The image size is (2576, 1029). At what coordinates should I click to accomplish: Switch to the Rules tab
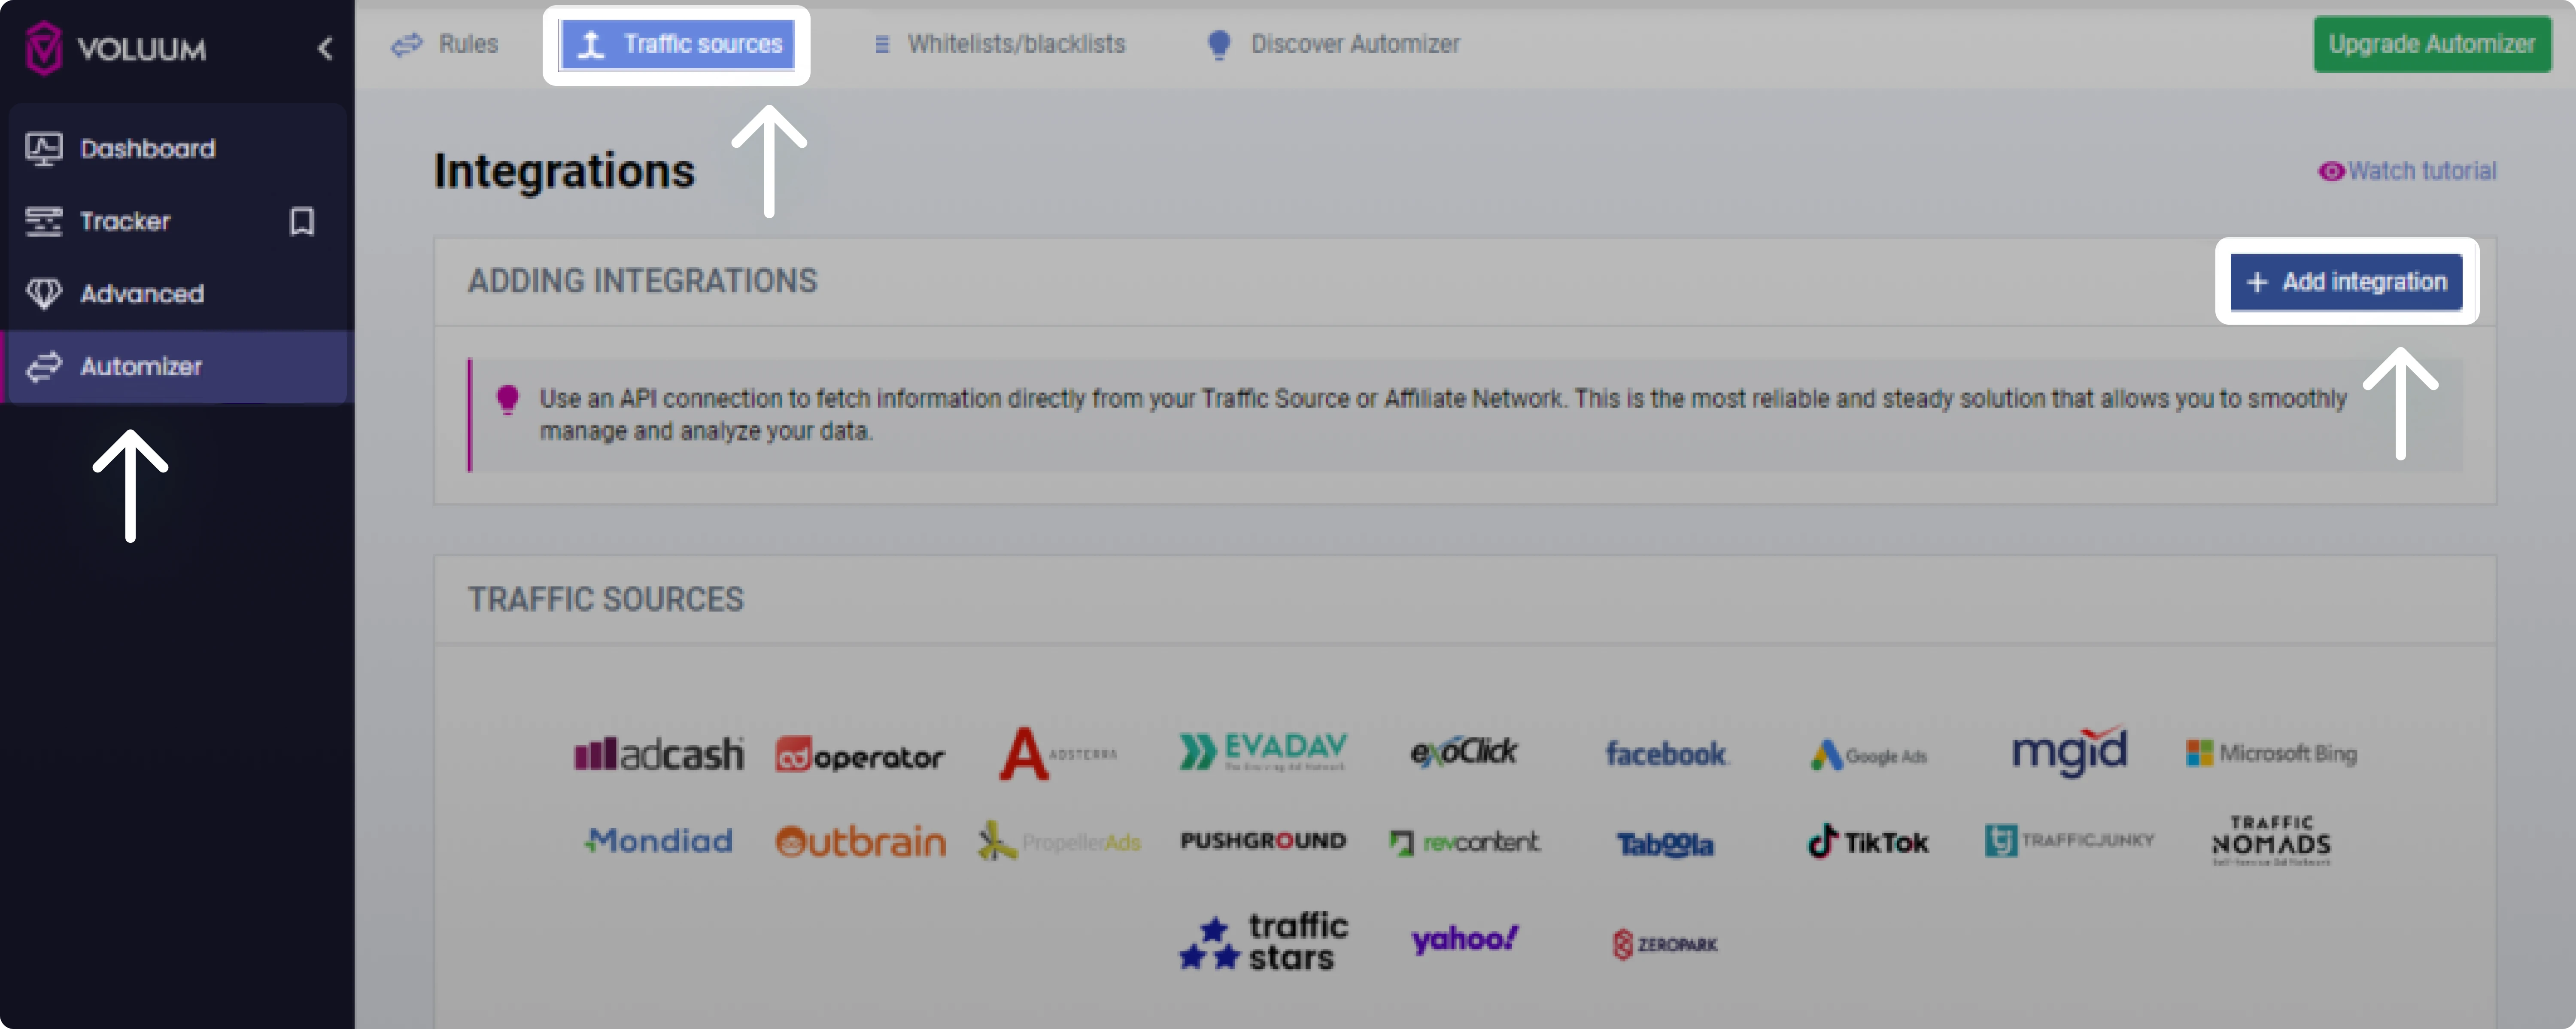click(x=446, y=44)
